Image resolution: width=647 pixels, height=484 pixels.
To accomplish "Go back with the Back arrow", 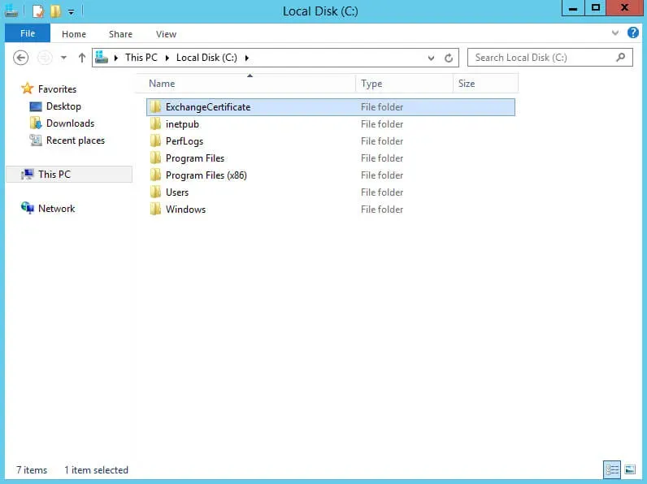I will 20,58.
